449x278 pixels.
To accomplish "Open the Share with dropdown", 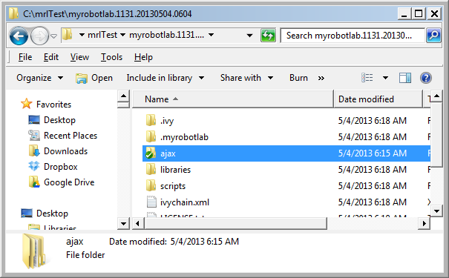I will tap(246, 78).
